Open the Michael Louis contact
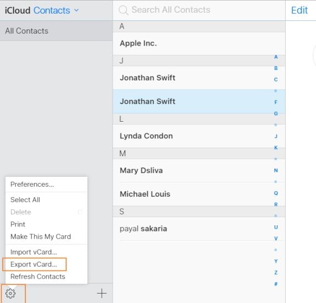Image resolution: width=316 pixels, height=303 pixels. tap(199, 194)
